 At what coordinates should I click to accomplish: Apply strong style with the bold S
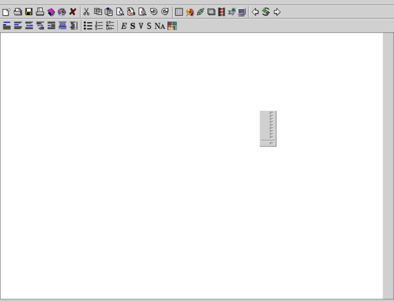coord(133,26)
